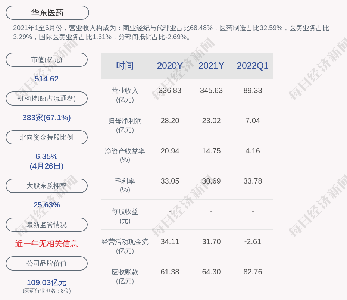This screenshot has height=300, width=347.
Task: Select the net profit value 7.04
Action: point(253,121)
